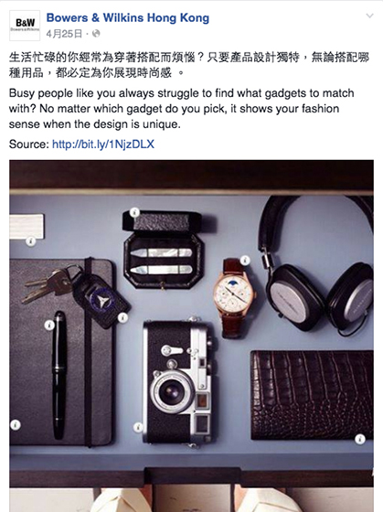
Task: Click info marker next to the fountain pen
Action: pyautogui.click(x=49, y=325)
